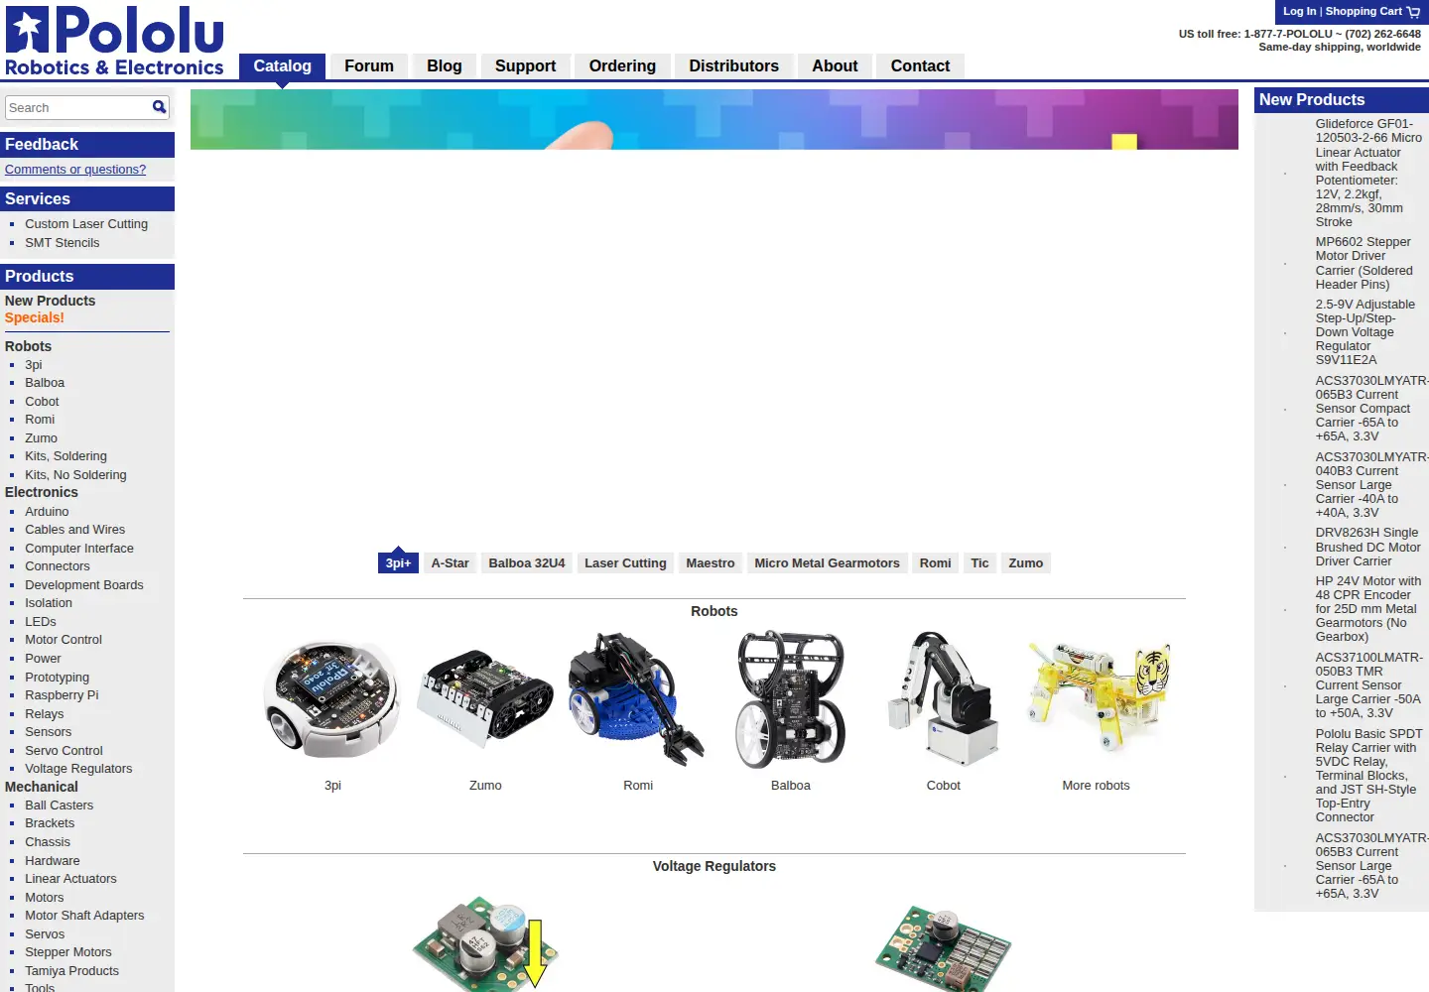Click the orange Specials! link
1429x992 pixels.
coord(35,318)
